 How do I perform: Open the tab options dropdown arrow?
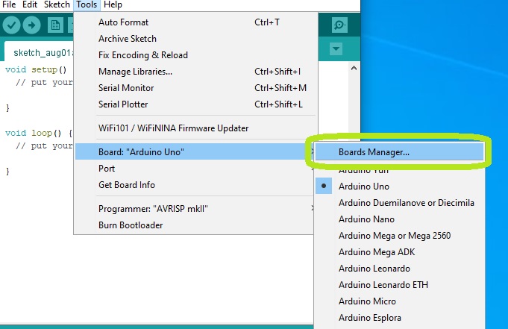(x=336, y=49)
